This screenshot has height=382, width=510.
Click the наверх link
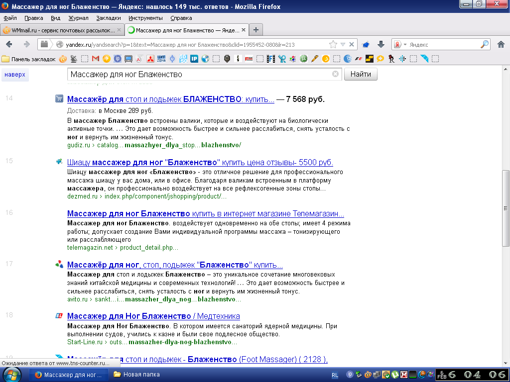[15, 75]
